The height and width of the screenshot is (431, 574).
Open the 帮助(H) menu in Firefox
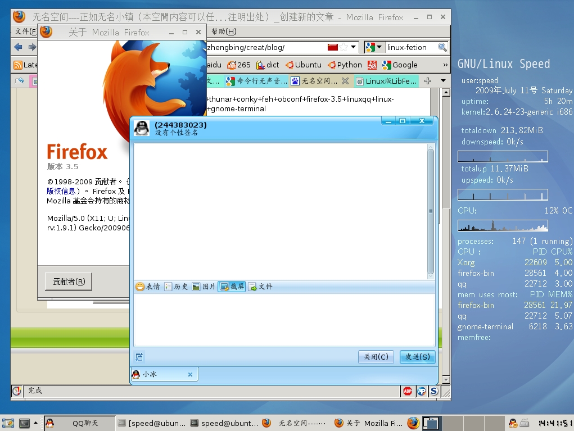[x=224, y=31]
